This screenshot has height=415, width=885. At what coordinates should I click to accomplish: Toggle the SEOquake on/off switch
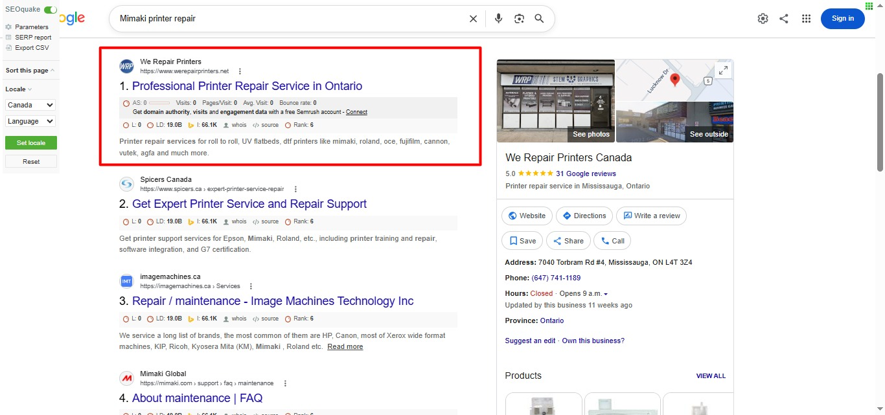point(51,10)
